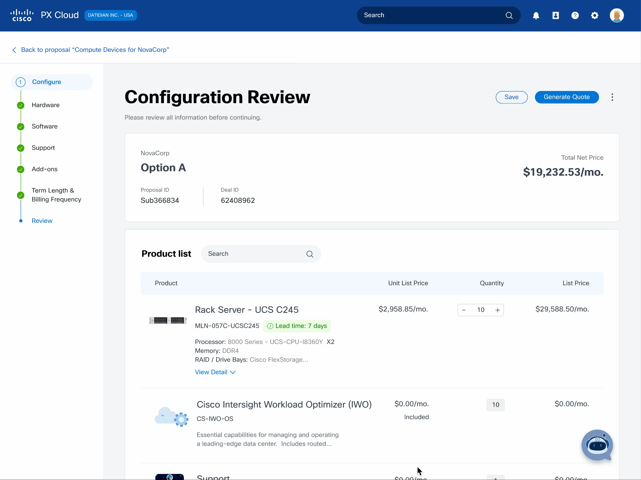Click the Cisco logo
Viewport: 641px width, 480px height.
22,15
